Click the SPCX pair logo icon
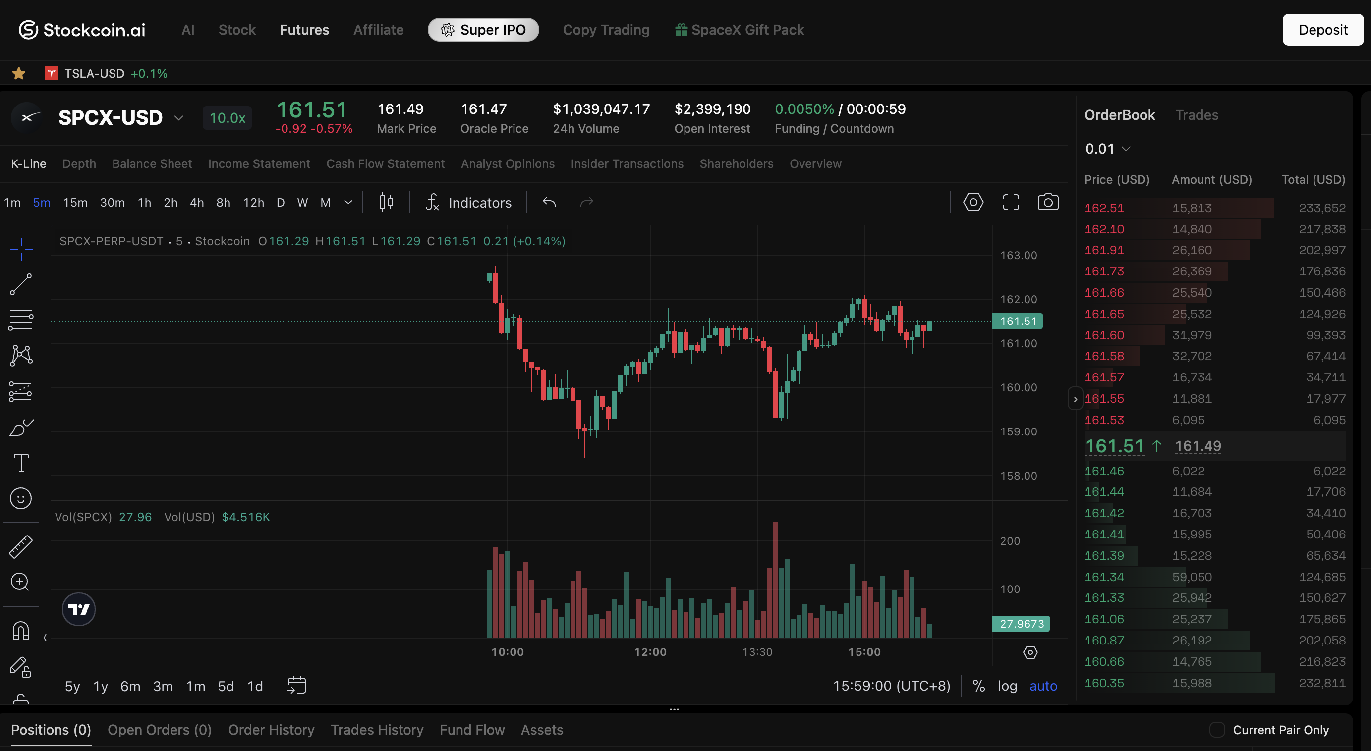The height and width of the screenshot is (751, 1371). 27,117
